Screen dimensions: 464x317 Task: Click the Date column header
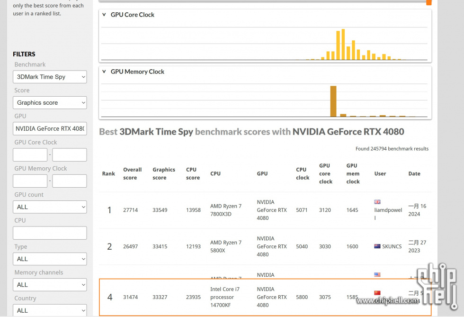pos(414,173)
